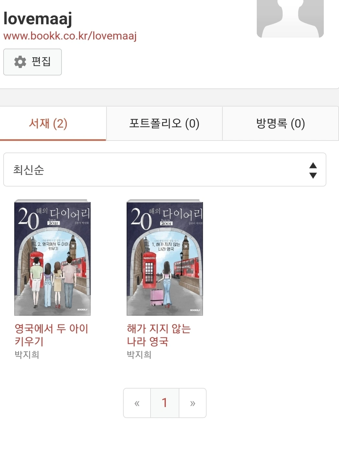Click the lovemaaj username heading
The image size is (339, 453).
click(x=38, y=19)
